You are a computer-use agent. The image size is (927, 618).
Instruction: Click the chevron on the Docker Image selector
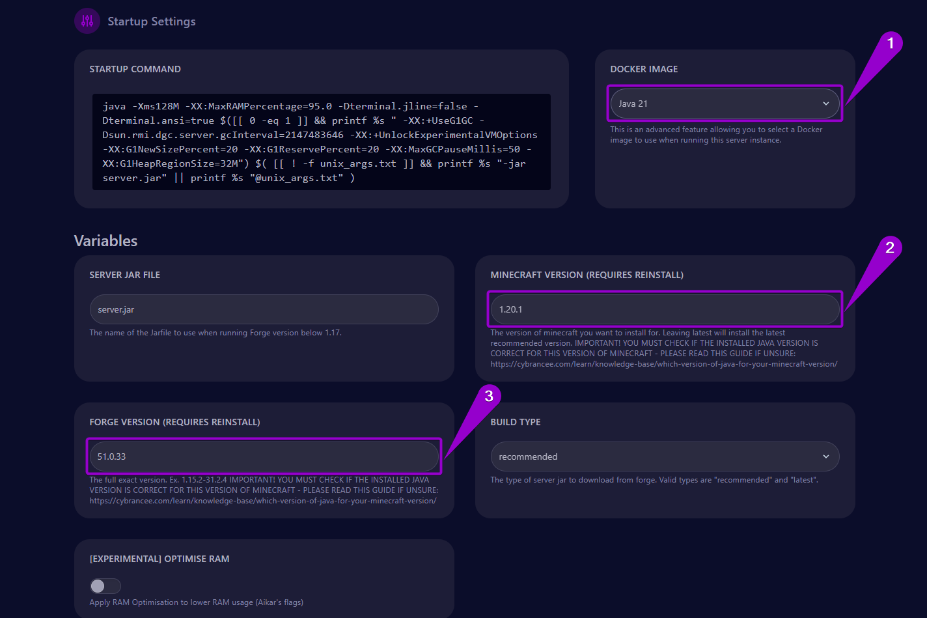click(x=825, y=104)
